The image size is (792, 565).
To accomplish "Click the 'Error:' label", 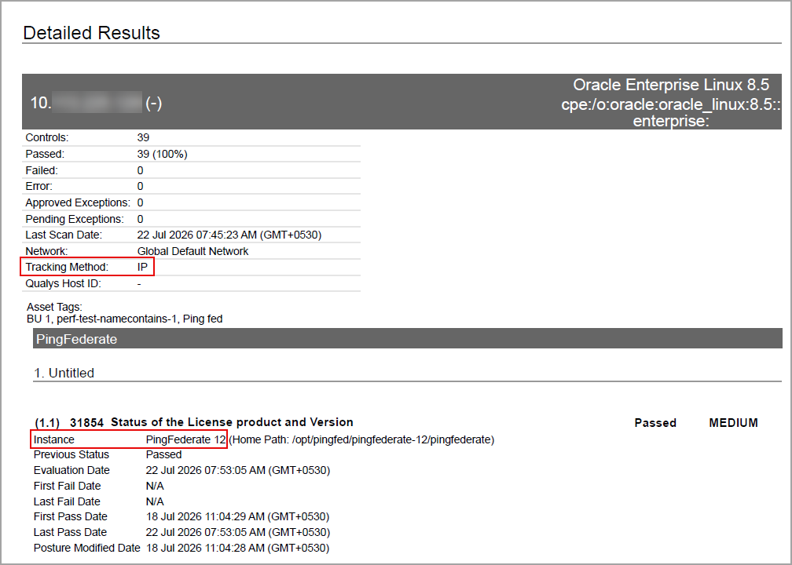I will [x=39, y=186].
